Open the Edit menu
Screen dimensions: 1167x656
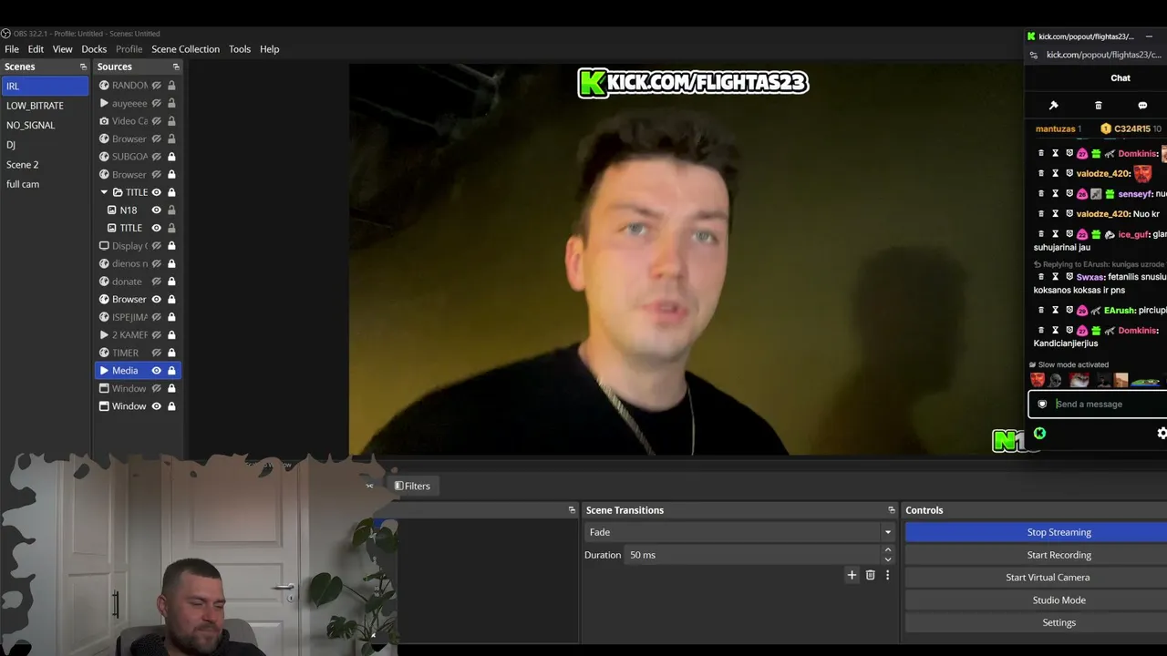36,49
